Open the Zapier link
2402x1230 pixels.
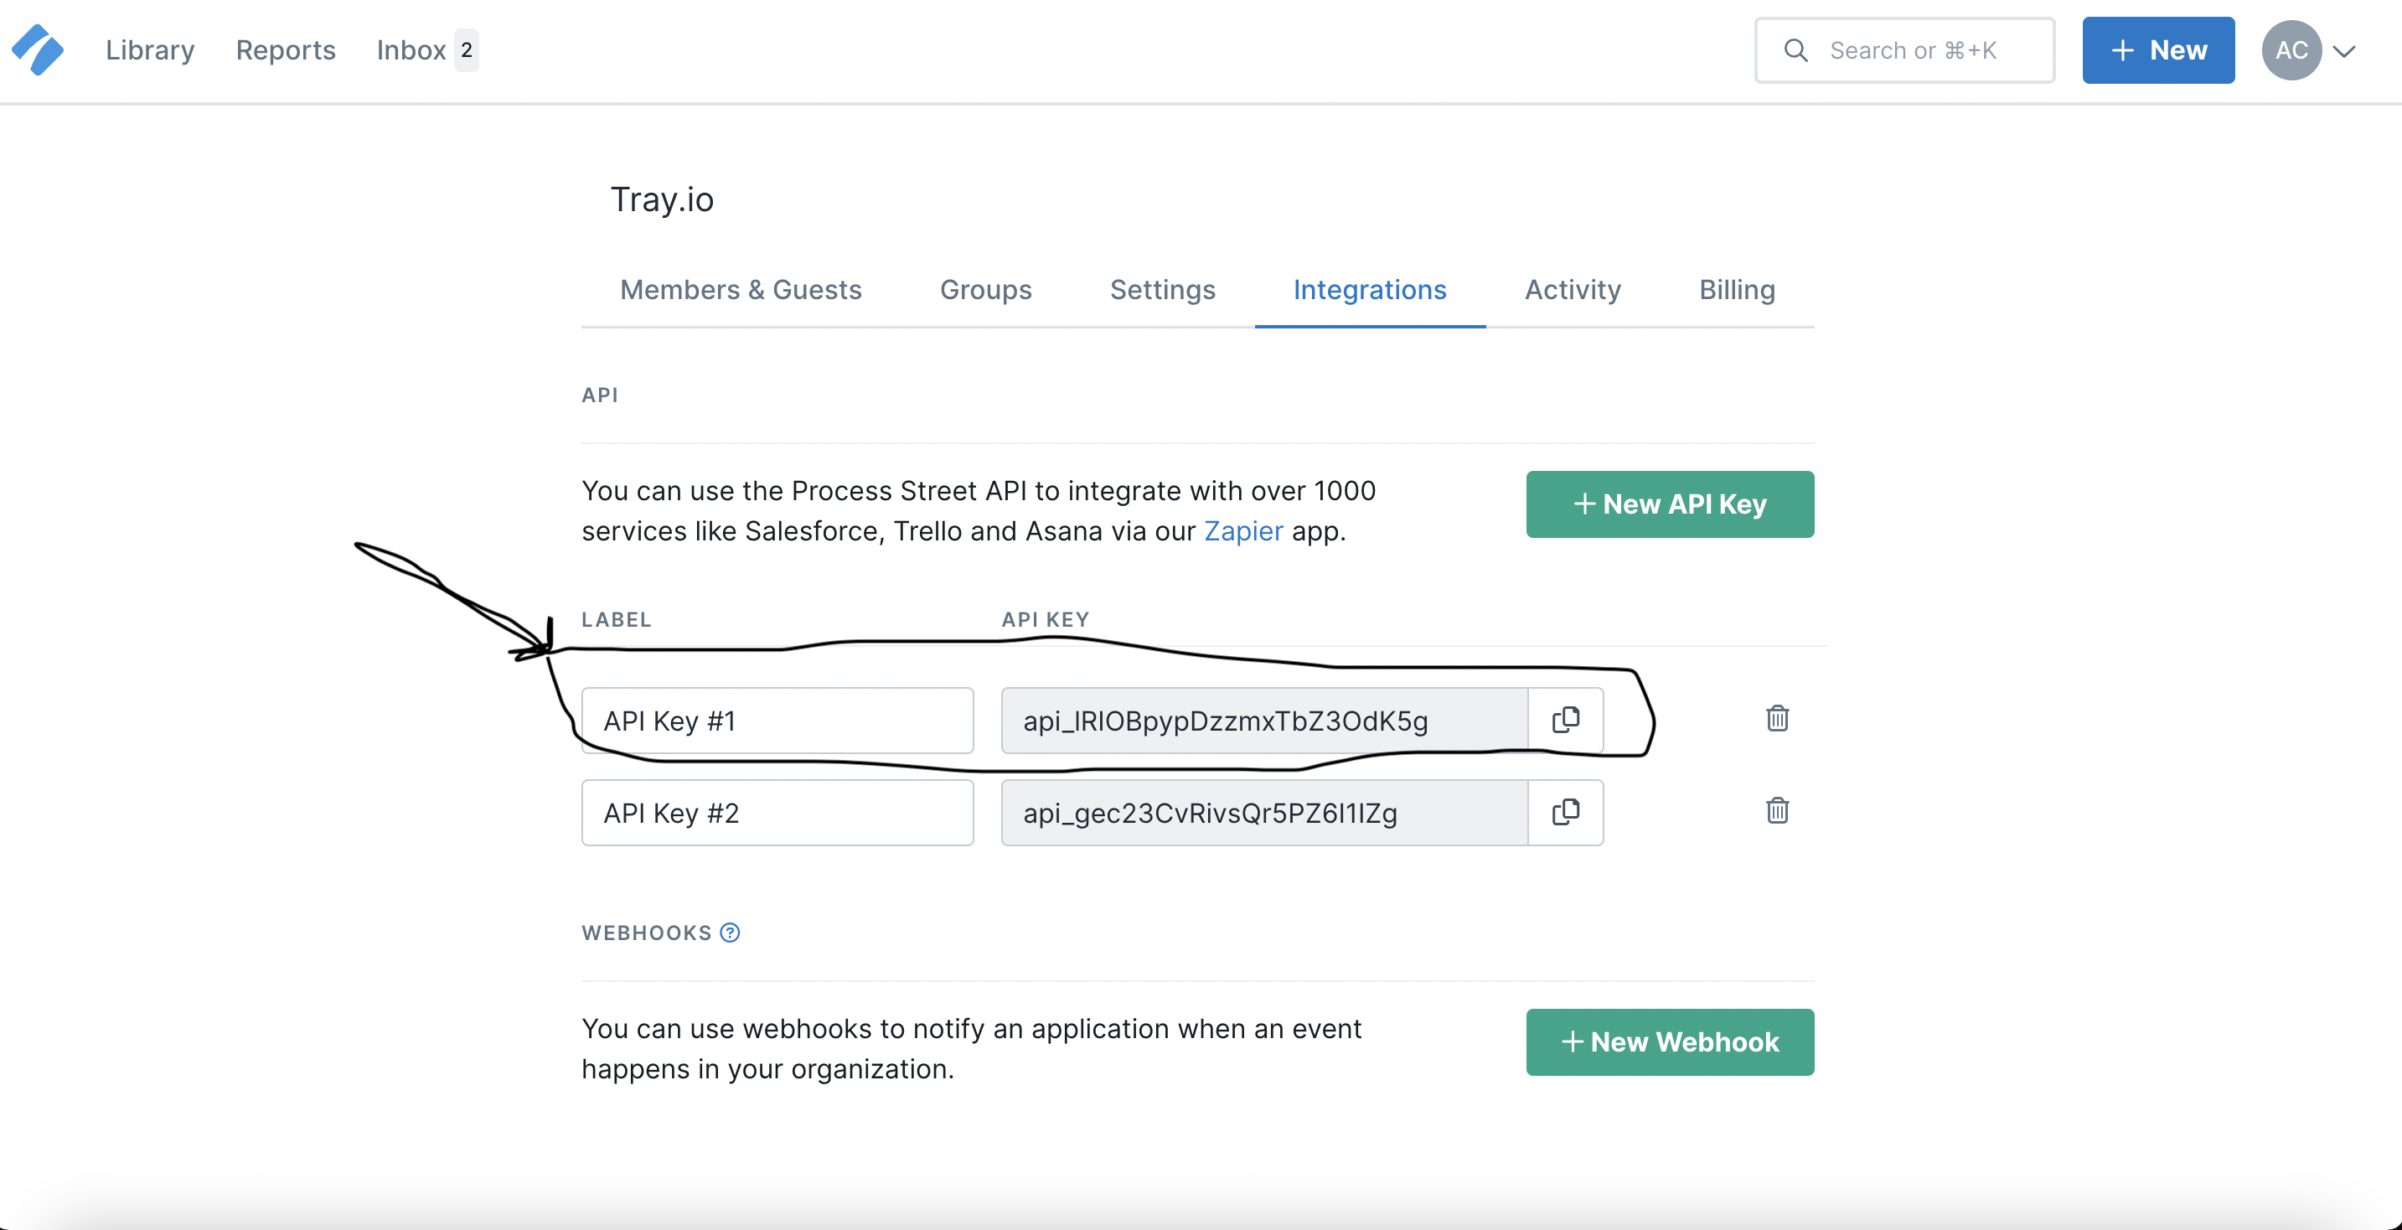(x=1245, y=530)
